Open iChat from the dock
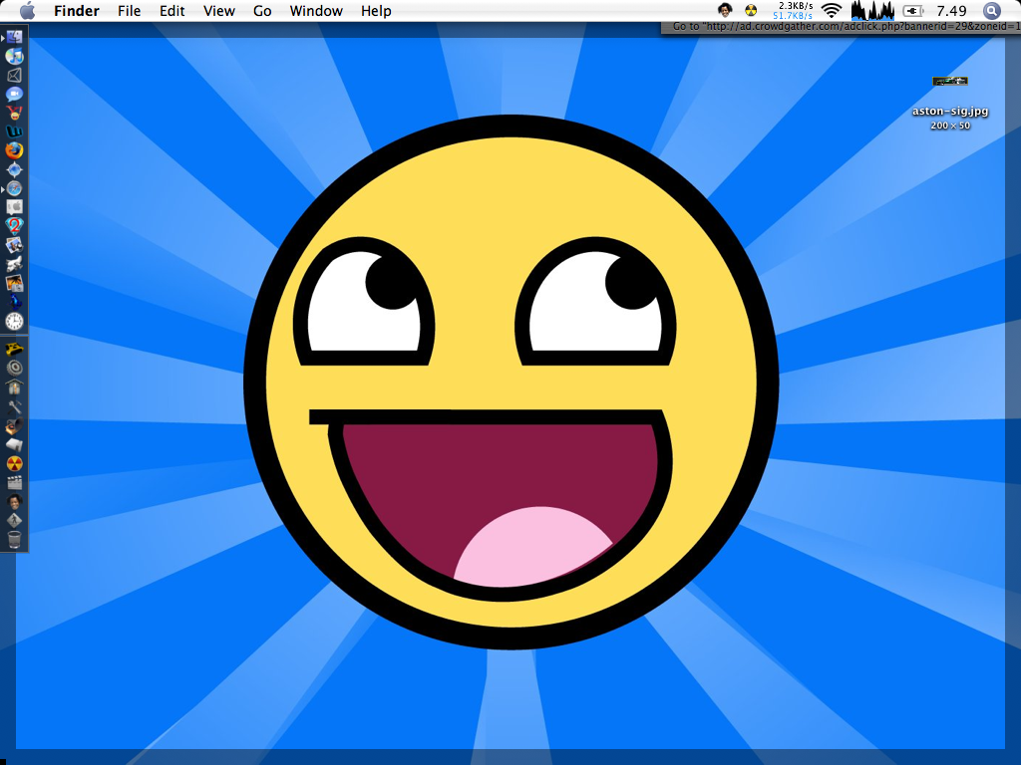This screenshot has height=765, width=1021. (x=14, y=95)
